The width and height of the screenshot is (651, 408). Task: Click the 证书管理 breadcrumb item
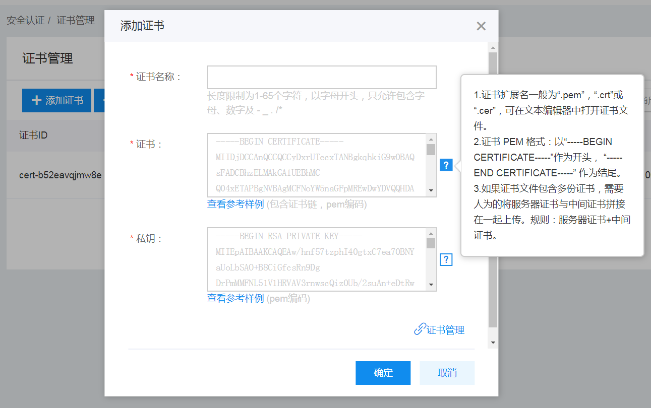[x=76, y=21]
